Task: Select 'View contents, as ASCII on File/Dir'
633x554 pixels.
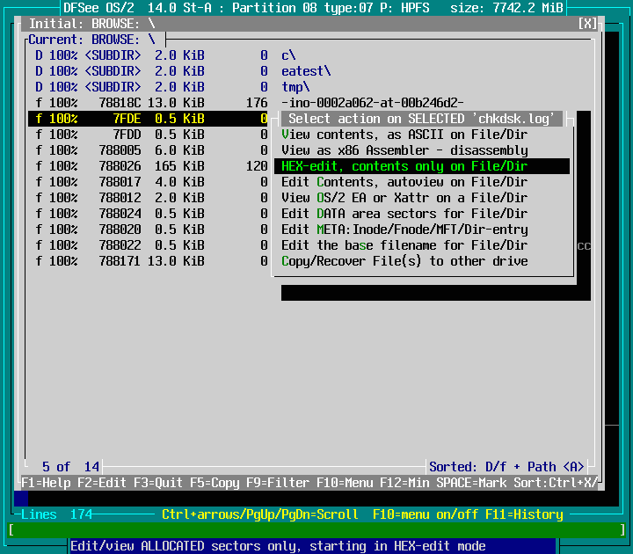Action: point(404,135)
